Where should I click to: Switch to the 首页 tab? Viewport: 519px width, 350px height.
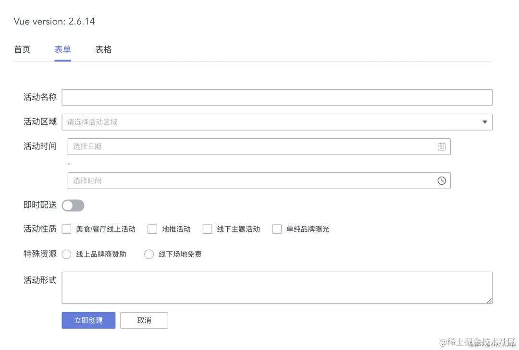point(22,49)
